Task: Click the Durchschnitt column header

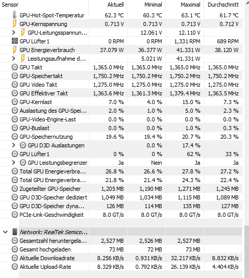Action: click(x=223, y=5)
